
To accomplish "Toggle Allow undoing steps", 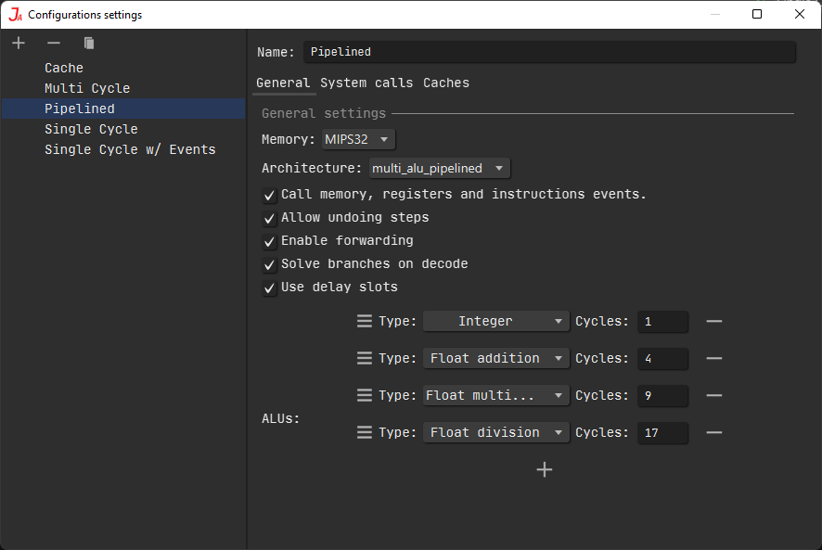I will (269, 217).
